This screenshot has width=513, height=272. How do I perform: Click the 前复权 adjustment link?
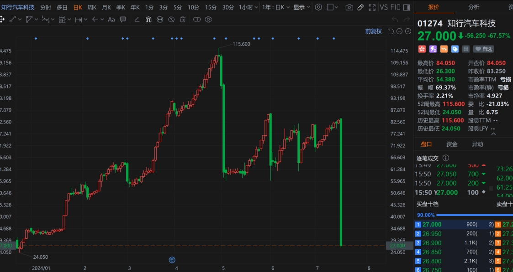coord(373,31)
